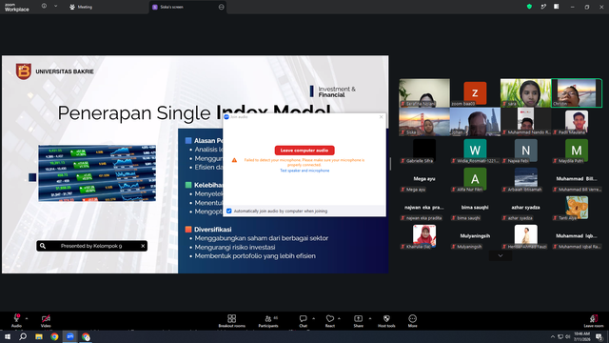This screenshot has height=343, width=609.
Task: Open Windows Start menu
Action: pos(8,336)
